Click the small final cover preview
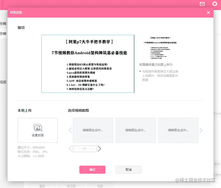221x188 pixels. (x=160, y=48)
